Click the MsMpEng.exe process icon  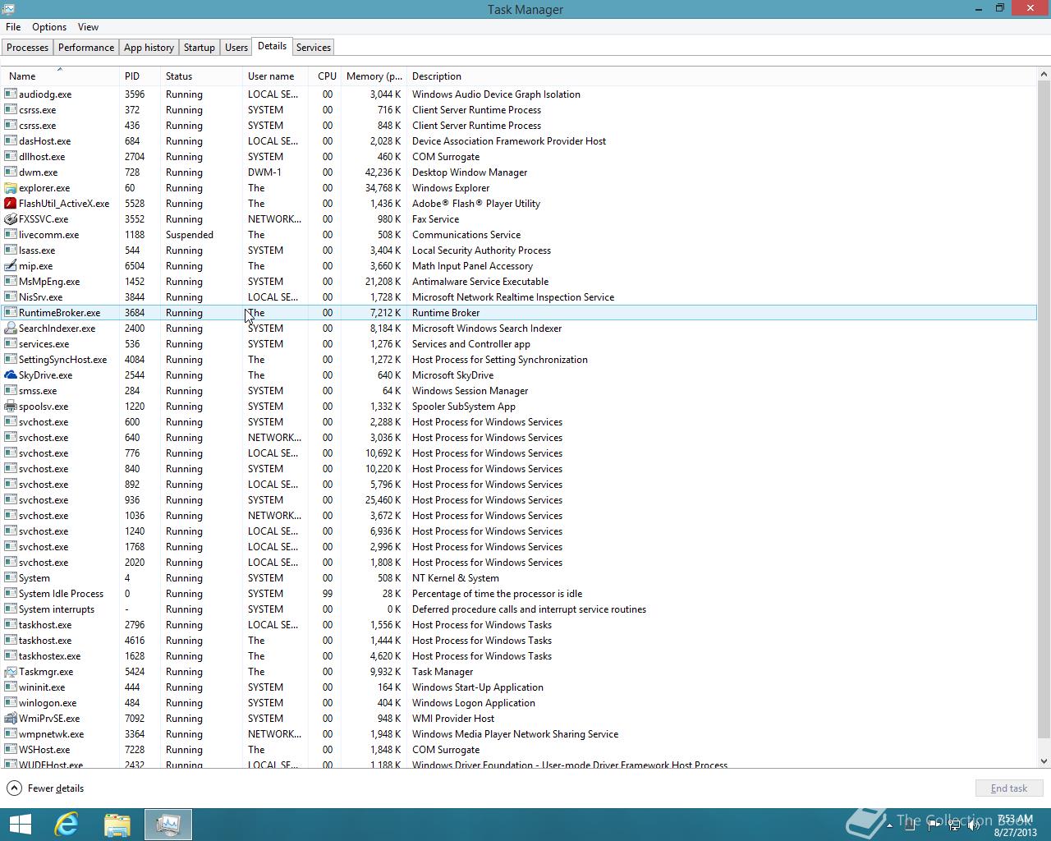11,281
